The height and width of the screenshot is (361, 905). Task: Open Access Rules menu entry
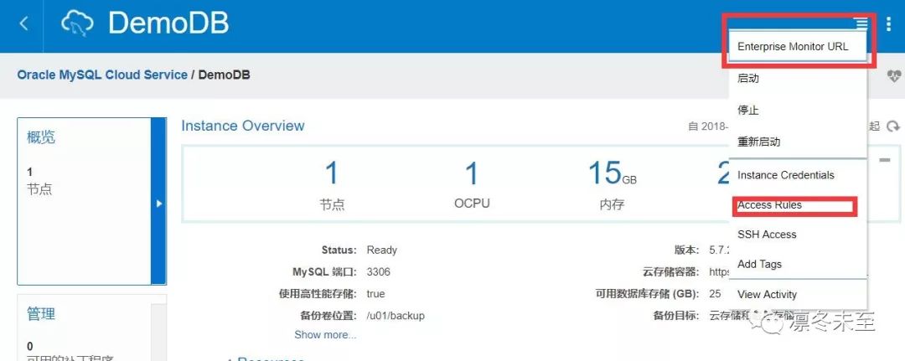point(797,205)
